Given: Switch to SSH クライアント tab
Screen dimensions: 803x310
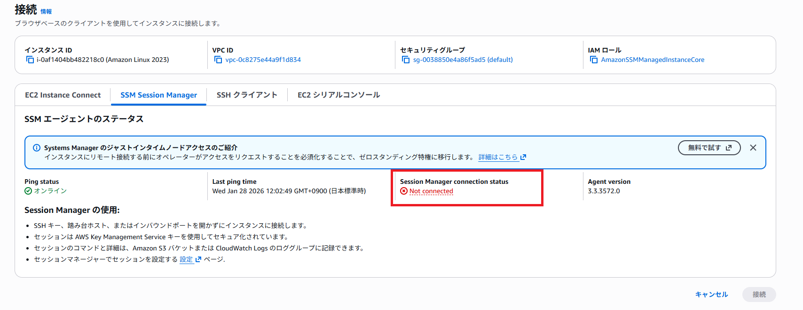Looking at the screenshot, I should (x=247, y=95).
